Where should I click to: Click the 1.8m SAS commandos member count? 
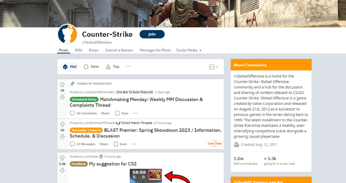245,161
